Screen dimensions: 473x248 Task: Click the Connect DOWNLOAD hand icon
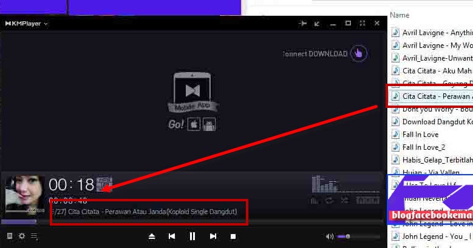[x=359, y=53]
